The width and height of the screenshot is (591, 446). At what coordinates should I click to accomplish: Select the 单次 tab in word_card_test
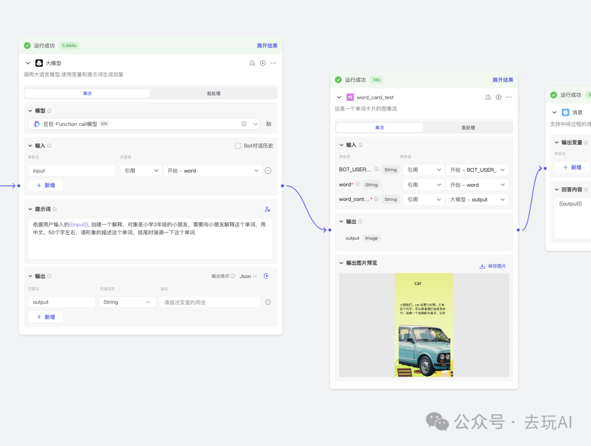pos(380,128)
